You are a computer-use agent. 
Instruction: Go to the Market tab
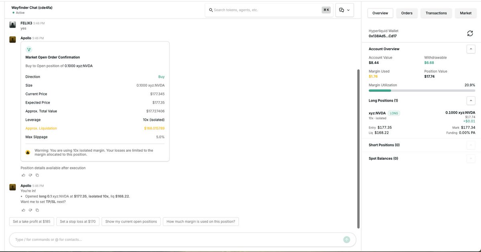pos(466,13)
